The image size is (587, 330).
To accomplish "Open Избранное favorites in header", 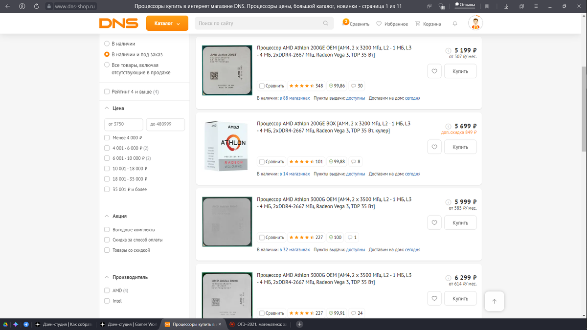I will [x=392, y=24].
